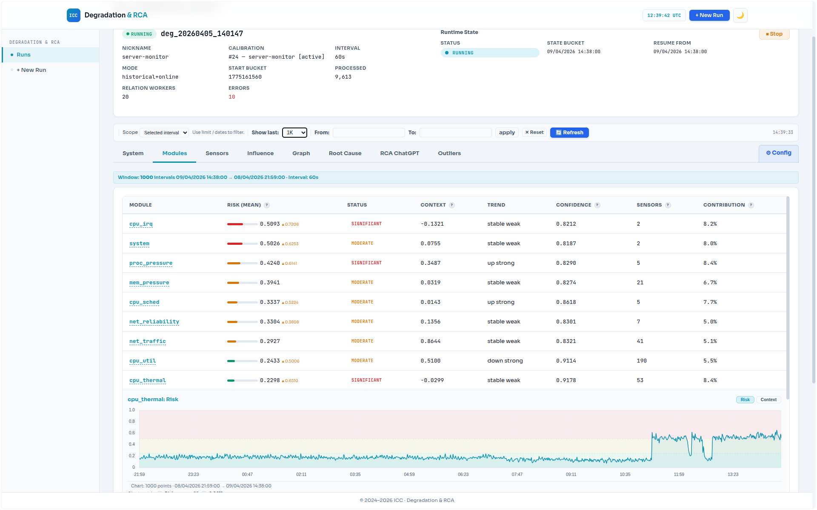817x510 pixels.
Task: Switch the cpu_thermal chart to Context view
Action: coord(768,399)
